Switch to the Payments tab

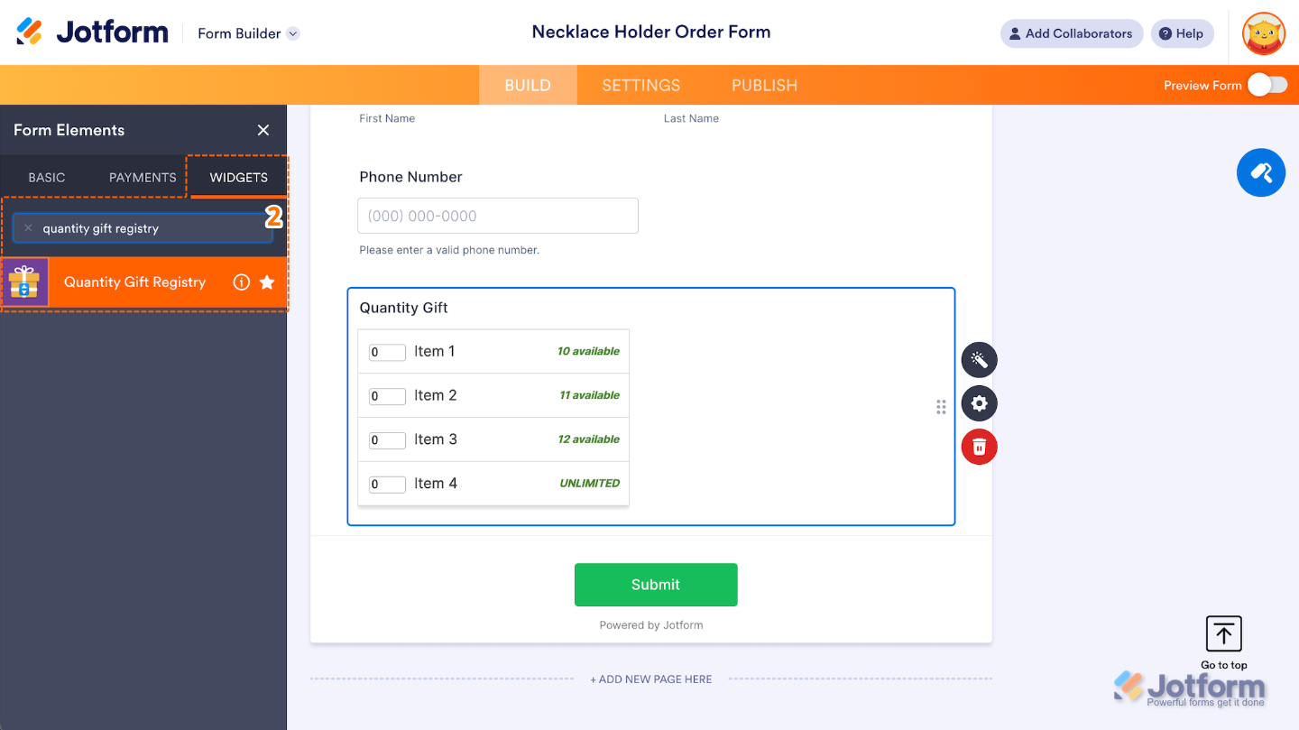pyautogui.click(x=143, y=177)
